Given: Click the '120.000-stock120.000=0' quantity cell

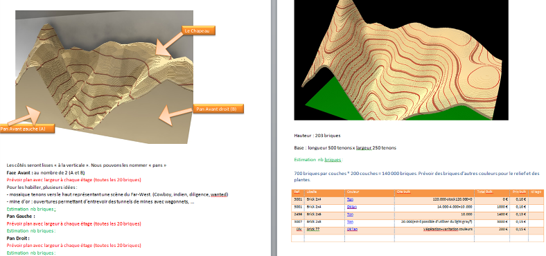Looking at the screenshot, I should pos(434,200).
